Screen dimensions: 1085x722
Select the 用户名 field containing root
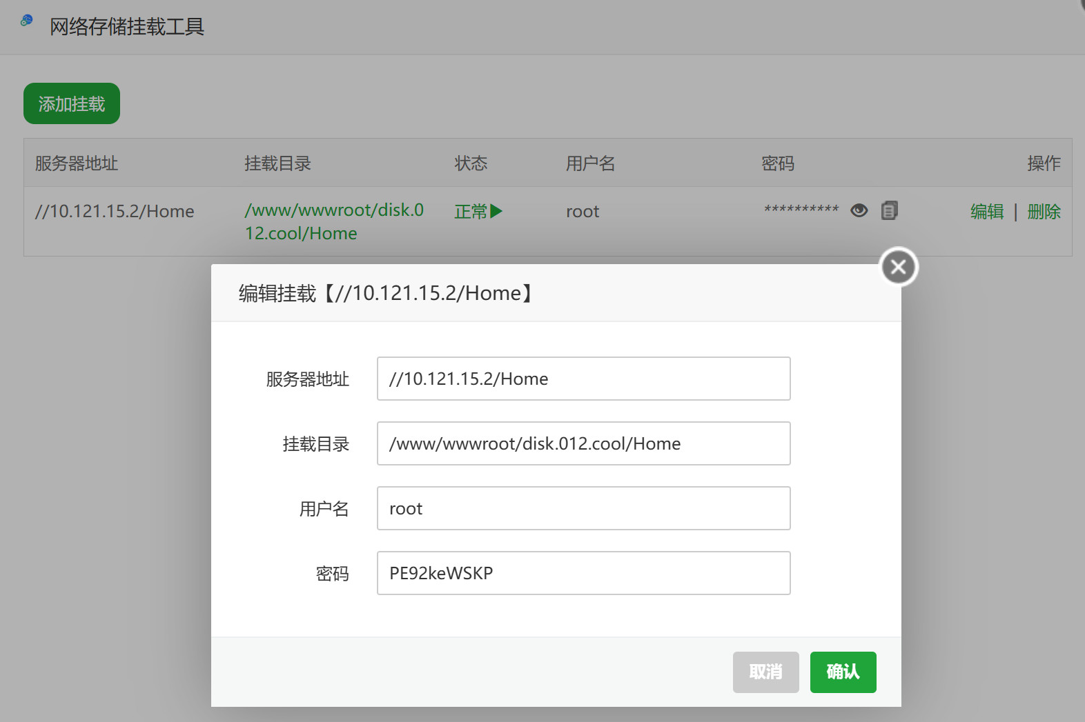583,508
